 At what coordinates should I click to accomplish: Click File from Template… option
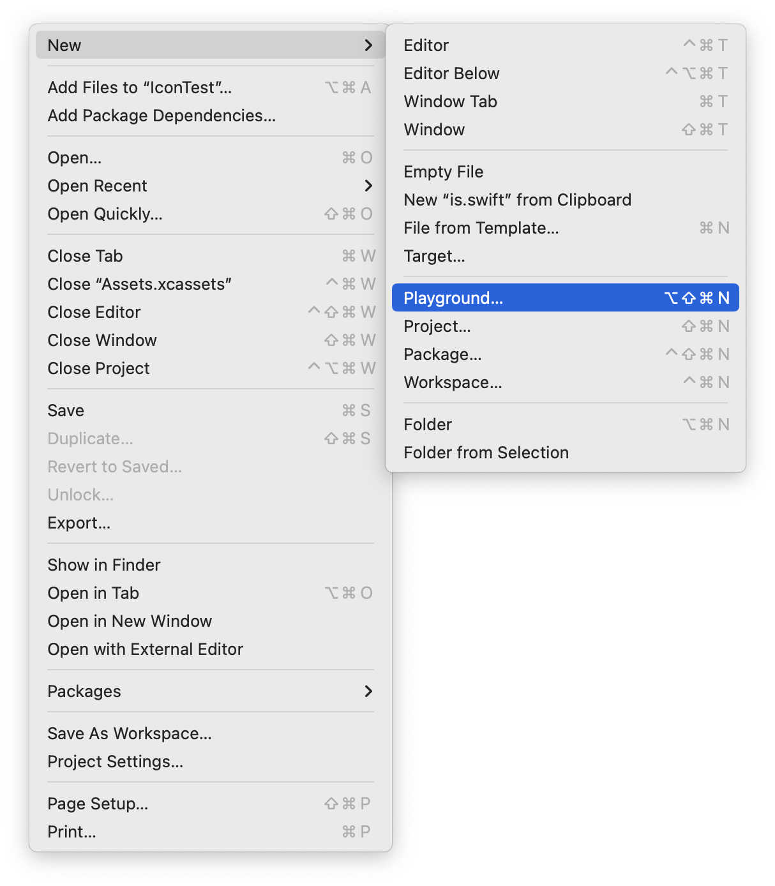[481, 228]
